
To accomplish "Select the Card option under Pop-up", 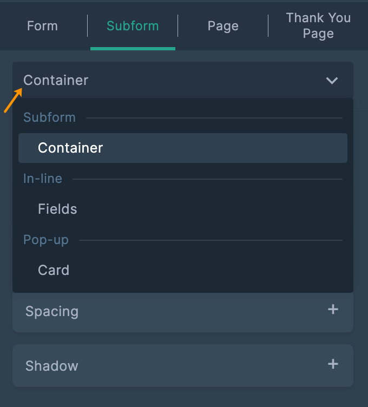I will tap(54, 270).
